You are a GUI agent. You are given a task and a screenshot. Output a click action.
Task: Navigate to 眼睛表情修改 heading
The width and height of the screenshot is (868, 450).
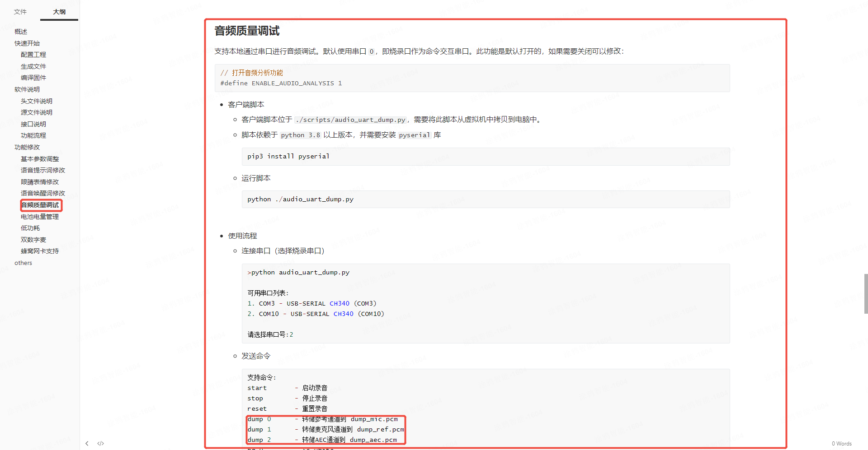click(40, 182)
